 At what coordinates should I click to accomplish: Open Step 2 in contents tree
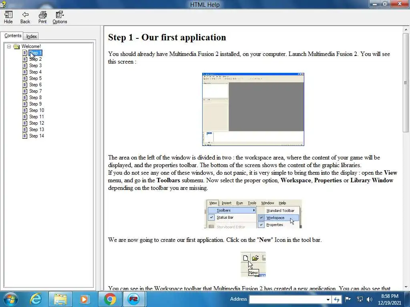tap(35, 59)
